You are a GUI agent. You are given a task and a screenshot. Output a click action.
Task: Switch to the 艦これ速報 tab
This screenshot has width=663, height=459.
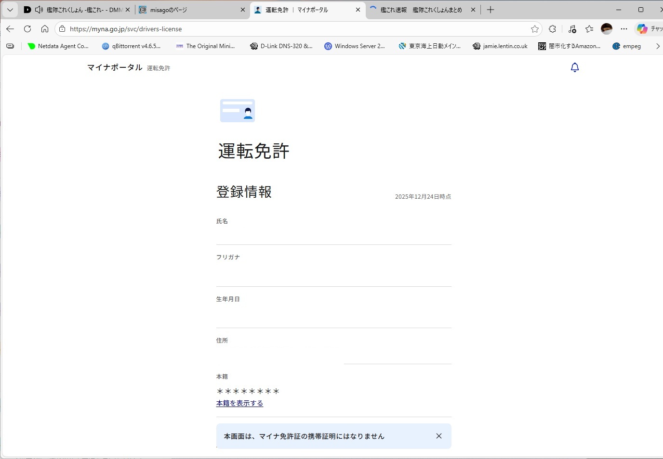coord(419,10)
